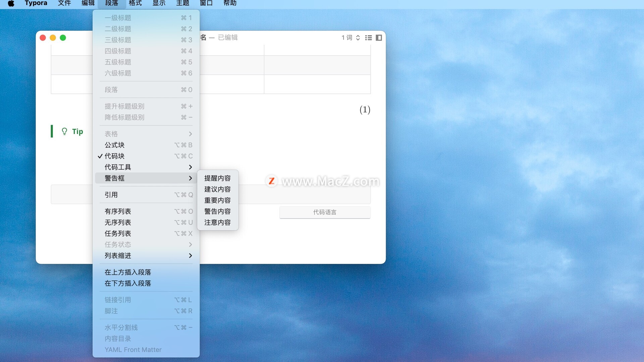Expand the 任务状态 submenu

click(146, 244)
